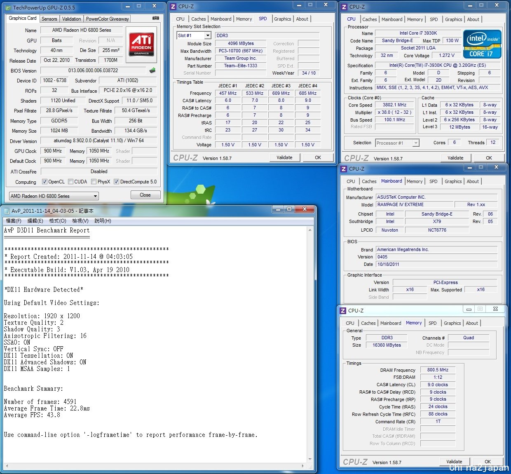Open the Slot #1 memory slot dropdown
The height and width of the screenshot is (474, 511).
pos(194,35)
